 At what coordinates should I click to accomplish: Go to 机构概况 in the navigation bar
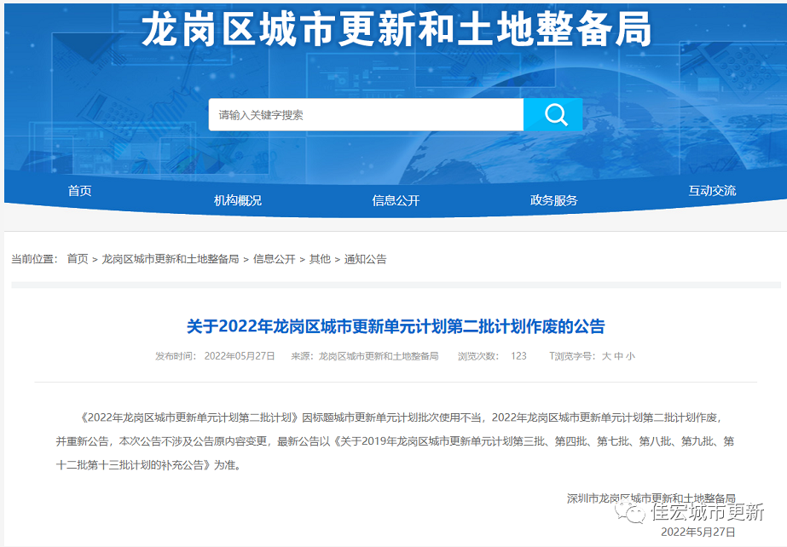coord(238,200)
